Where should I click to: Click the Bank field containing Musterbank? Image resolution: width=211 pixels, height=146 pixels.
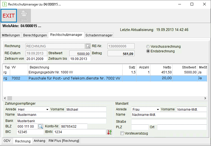(61, 121)
